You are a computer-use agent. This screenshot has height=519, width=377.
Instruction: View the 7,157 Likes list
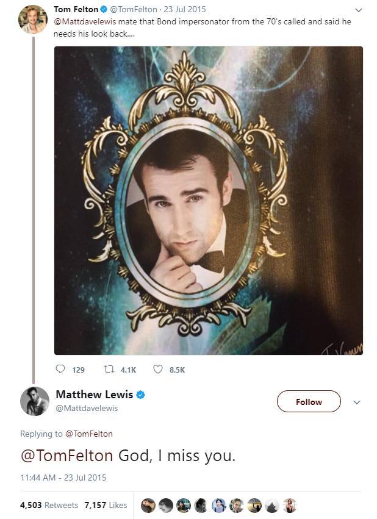[105, 505]
